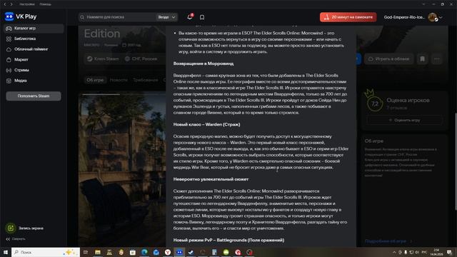Open Медиа in the sidebar
This screenshot has height=257, width=457.
coord(34,81)
